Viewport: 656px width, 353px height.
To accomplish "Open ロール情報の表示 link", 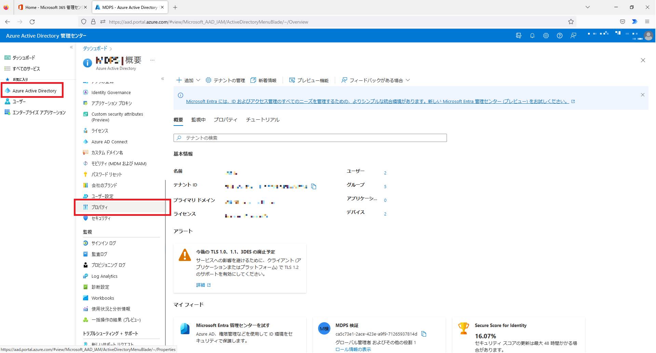I will tap(353, 349).
